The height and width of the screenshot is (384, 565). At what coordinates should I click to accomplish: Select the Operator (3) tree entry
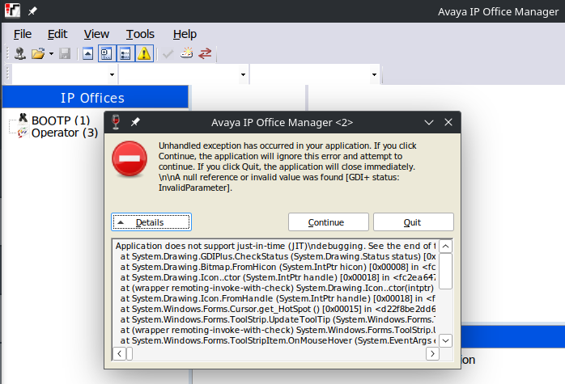(x=65, y=133)
